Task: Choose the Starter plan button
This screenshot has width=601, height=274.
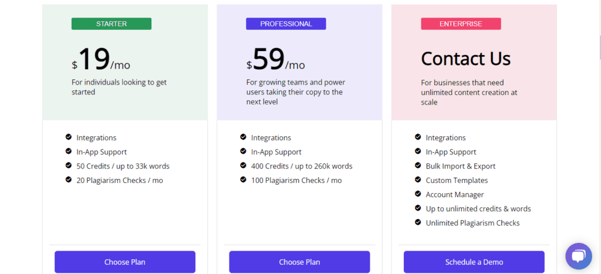Action: (x=125, y=262)
